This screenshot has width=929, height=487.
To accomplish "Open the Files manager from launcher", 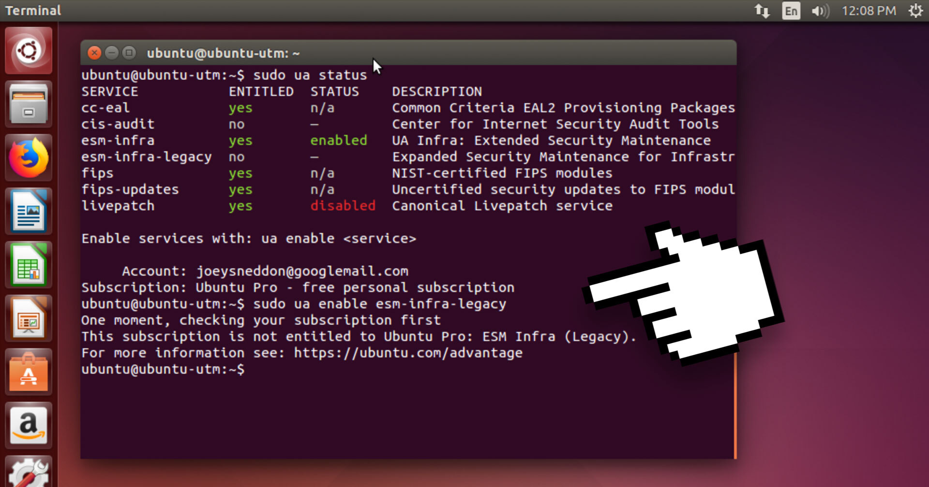I will (x=29, y=105).
